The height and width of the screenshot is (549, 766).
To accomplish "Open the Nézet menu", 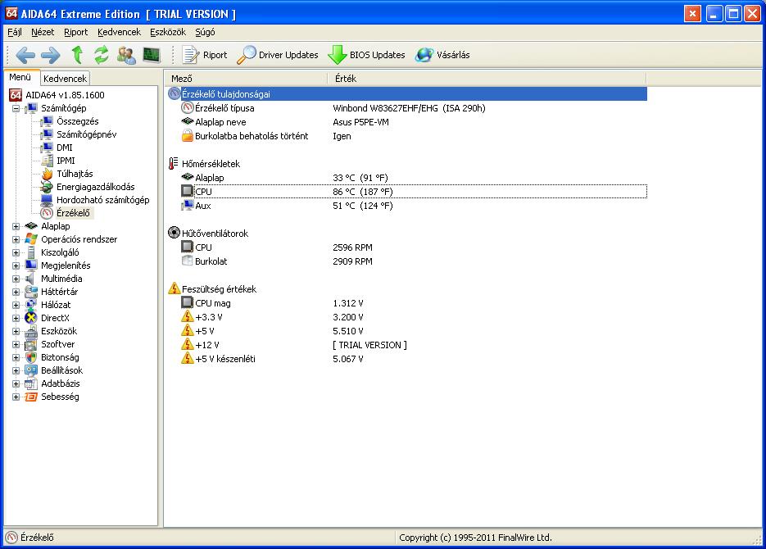I will click(43, 32).
